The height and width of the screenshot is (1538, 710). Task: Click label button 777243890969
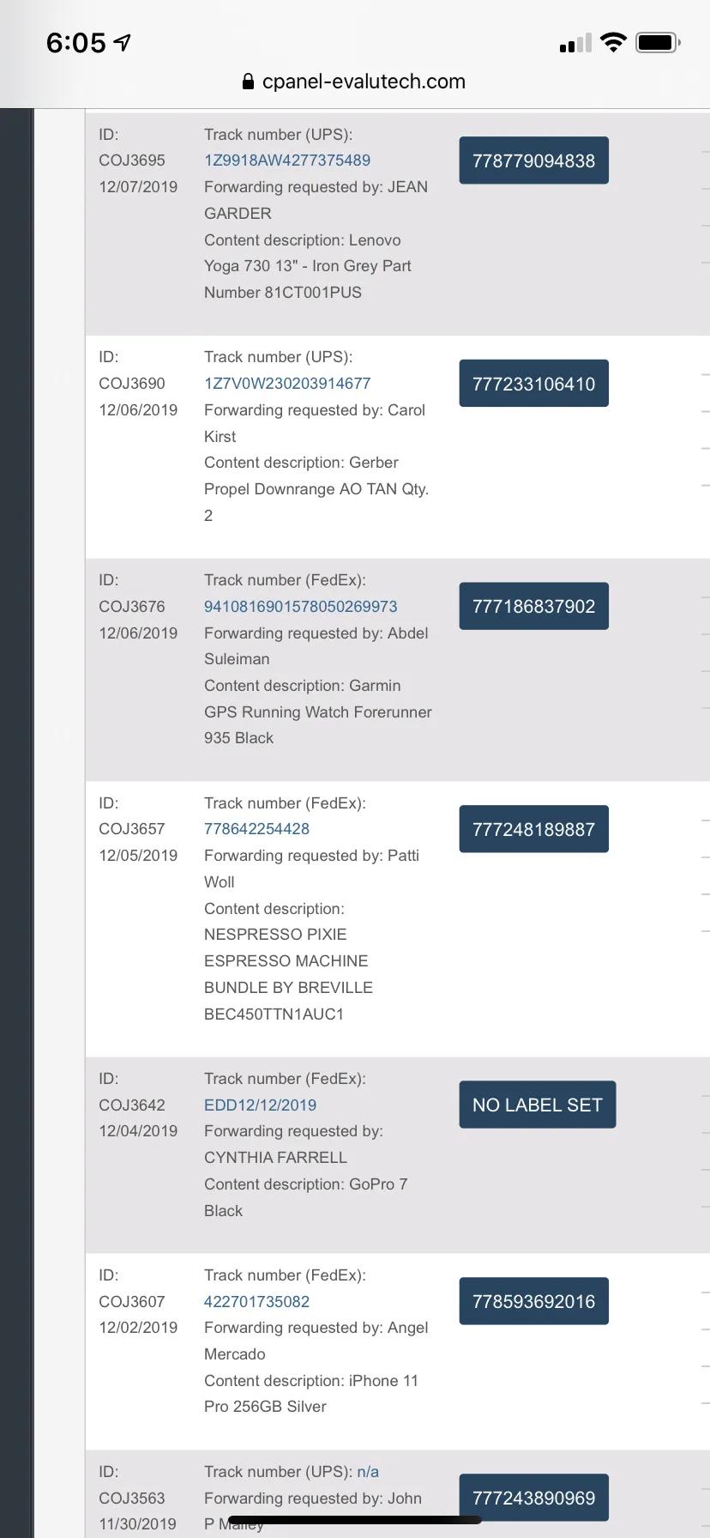click(534, 1498)
